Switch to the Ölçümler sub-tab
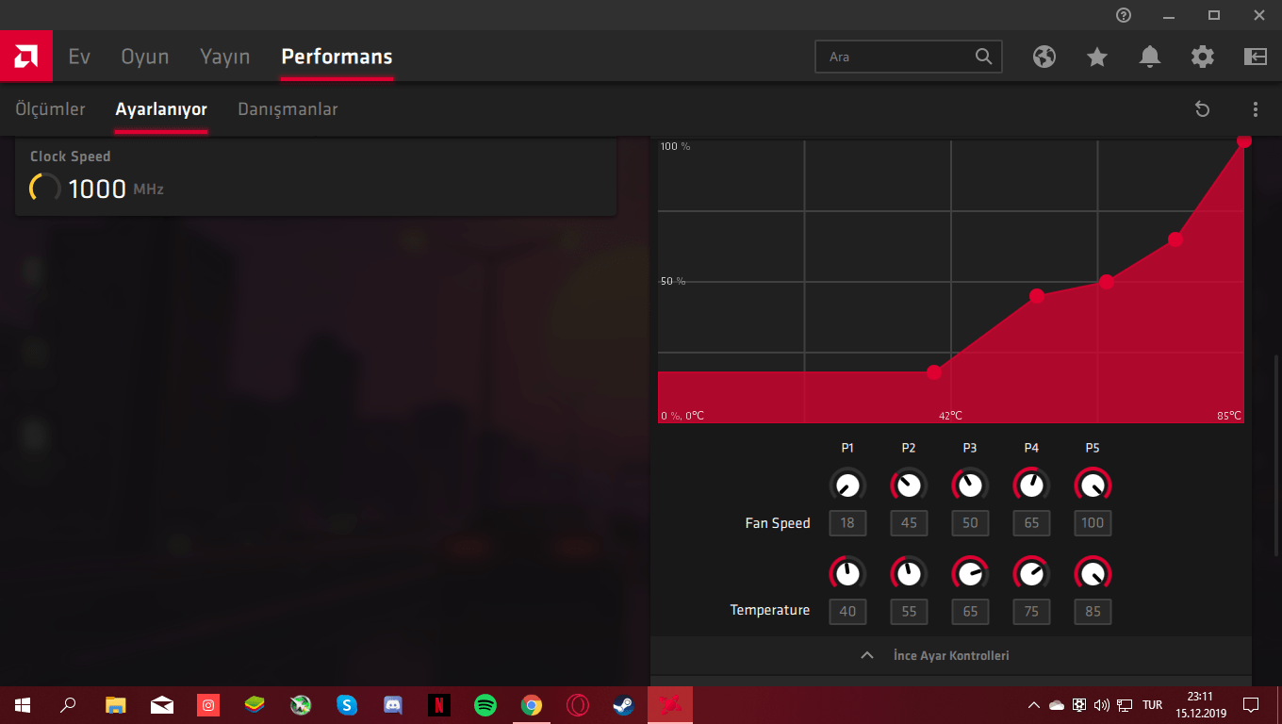The image size is (1282, 724). point(50,109)
